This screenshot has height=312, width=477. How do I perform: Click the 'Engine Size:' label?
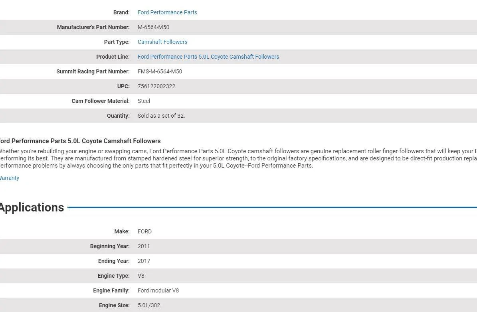pyautogui.click(x=115, y=306)
